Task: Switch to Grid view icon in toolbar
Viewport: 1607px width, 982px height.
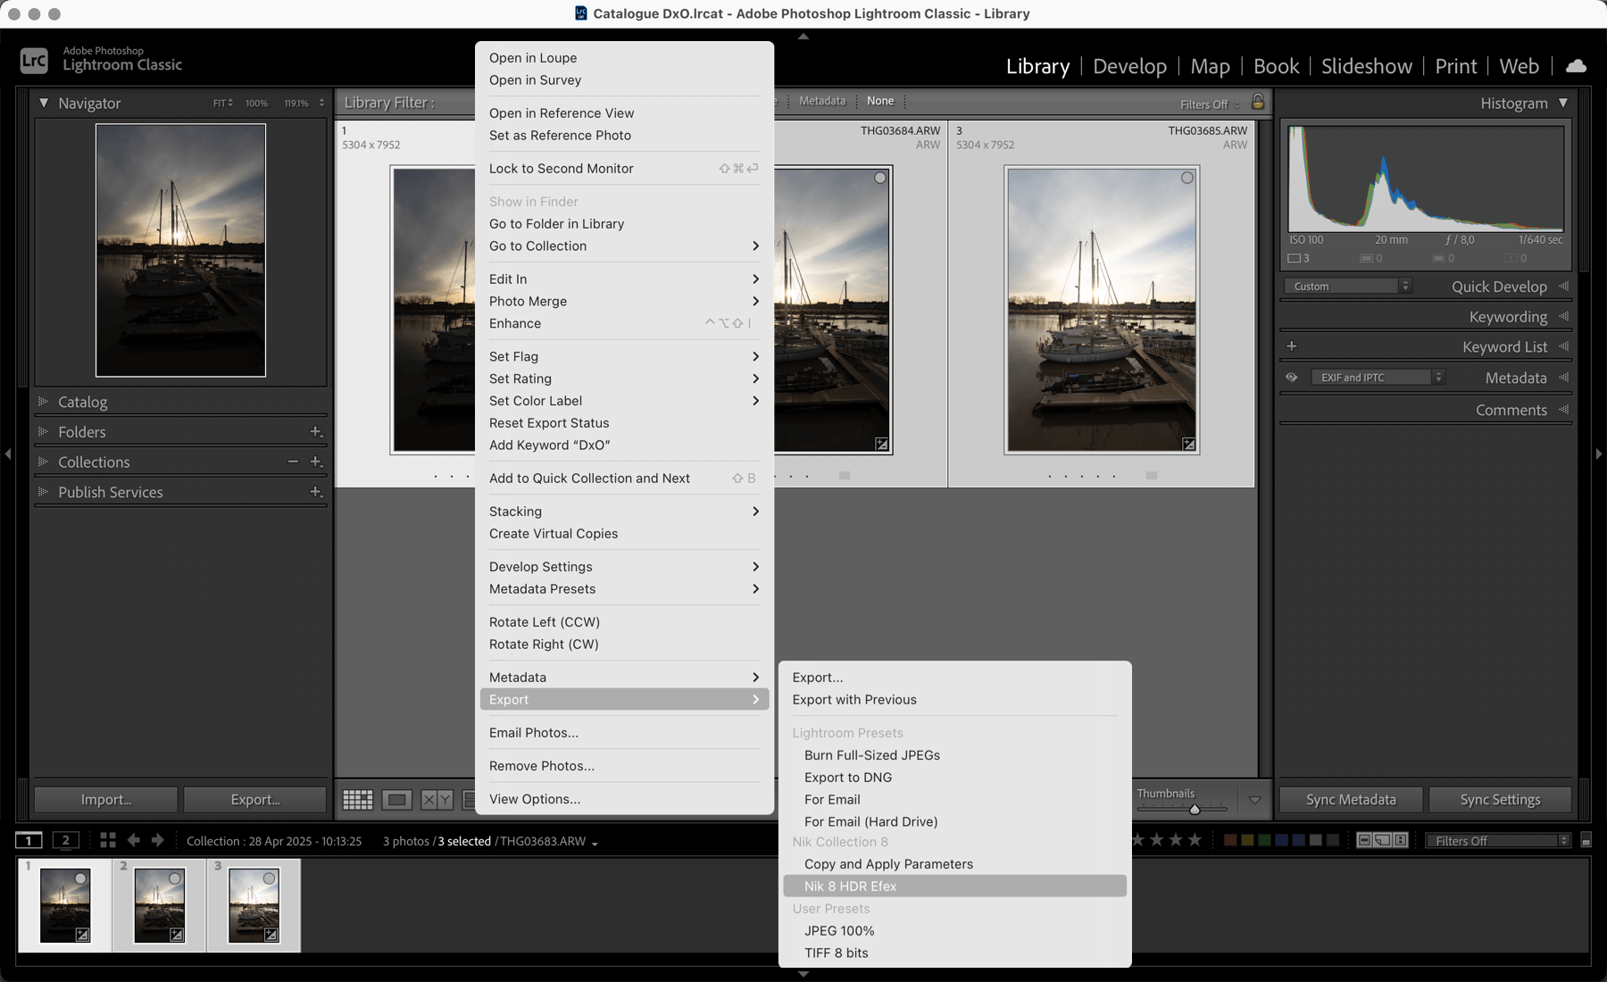Action: [358, 800]
